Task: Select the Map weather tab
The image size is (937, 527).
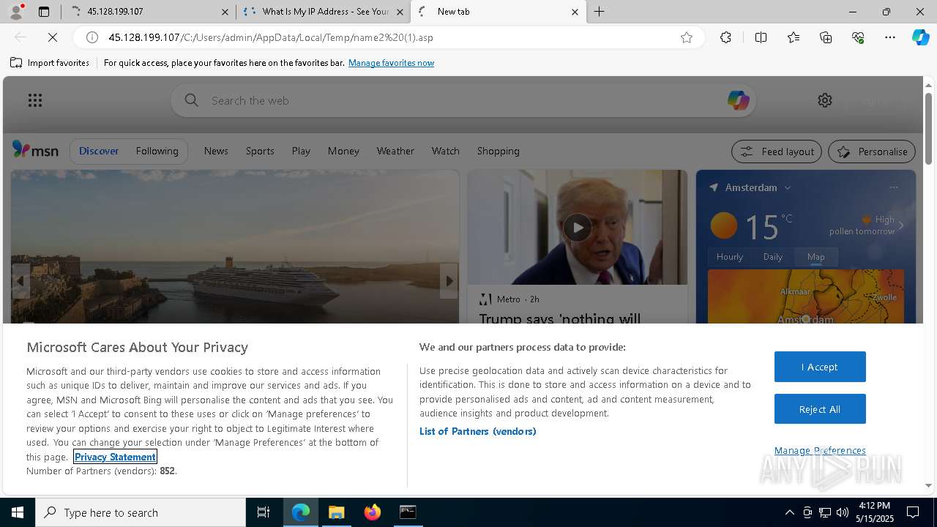Action: (816, 257)
